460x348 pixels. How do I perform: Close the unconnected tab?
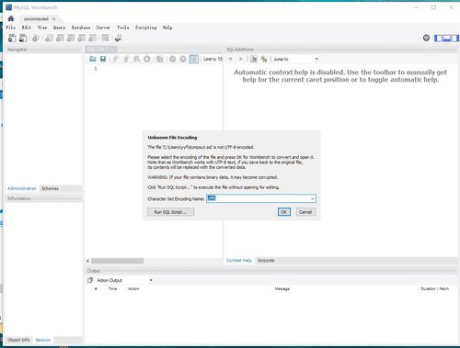pyautogui.click(x=54, y=19)
